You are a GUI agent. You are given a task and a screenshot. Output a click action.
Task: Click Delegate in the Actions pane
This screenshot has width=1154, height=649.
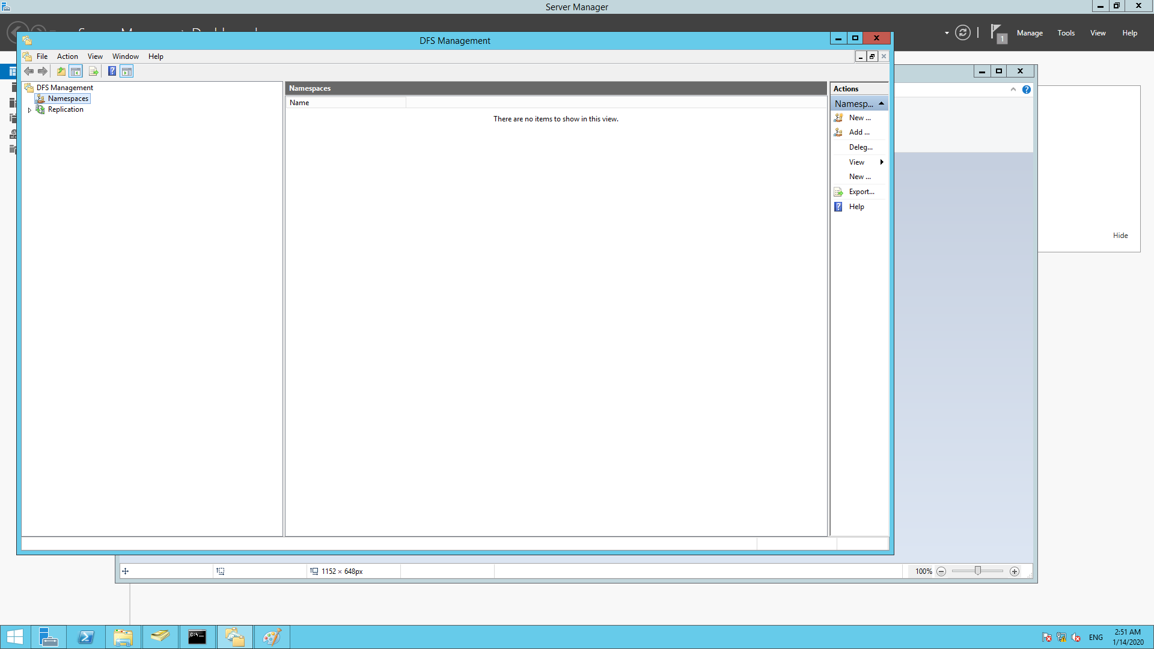[x=861, y=147]
